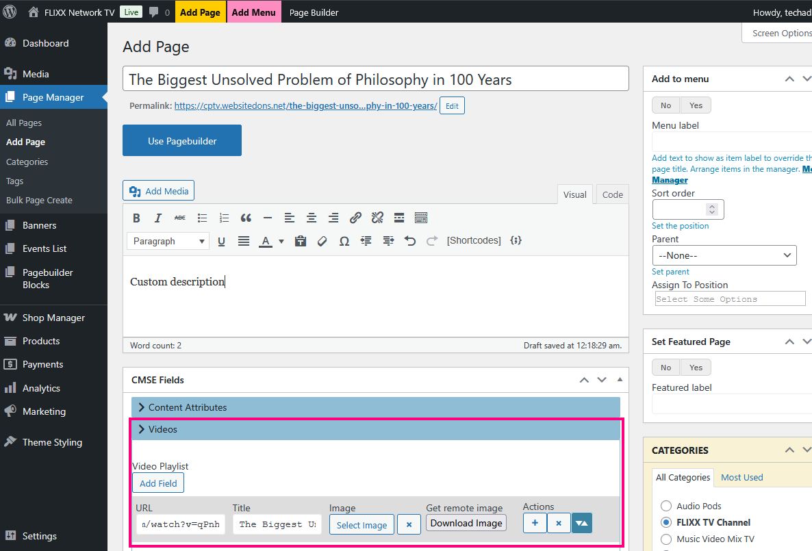Open the Most Used categories tab
The height and width of the screenshot is (551, 812).
(x=741, y=477)
